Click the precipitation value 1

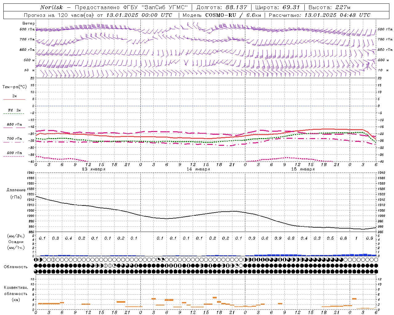click(356, 238)
